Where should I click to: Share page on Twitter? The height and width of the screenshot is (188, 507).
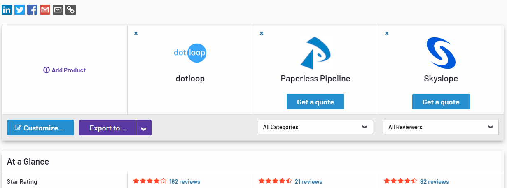pos(19,9)
